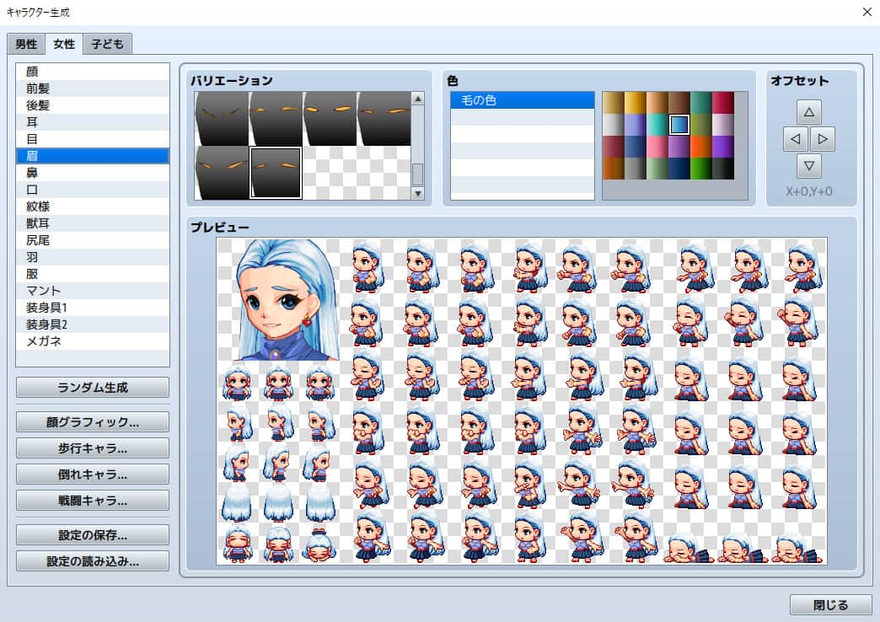Pick the pink color swatch
Screen dimensions: 880x622
coord(657,147)
